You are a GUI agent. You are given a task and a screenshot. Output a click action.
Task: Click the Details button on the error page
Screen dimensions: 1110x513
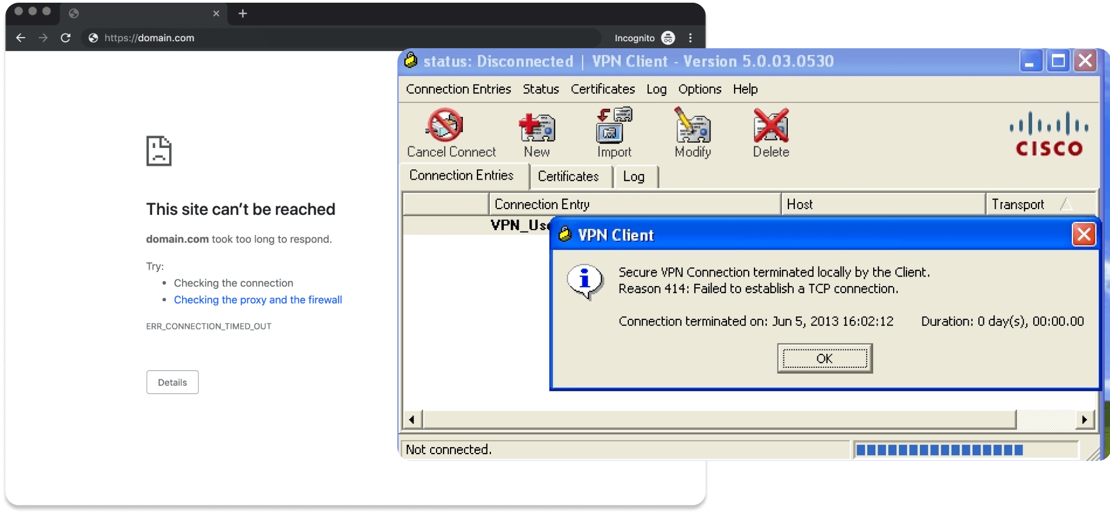pyautogui.click(x=172, y=382)
